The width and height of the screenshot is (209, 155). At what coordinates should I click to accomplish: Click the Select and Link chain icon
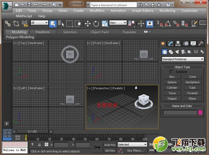(x=8, y=23)
